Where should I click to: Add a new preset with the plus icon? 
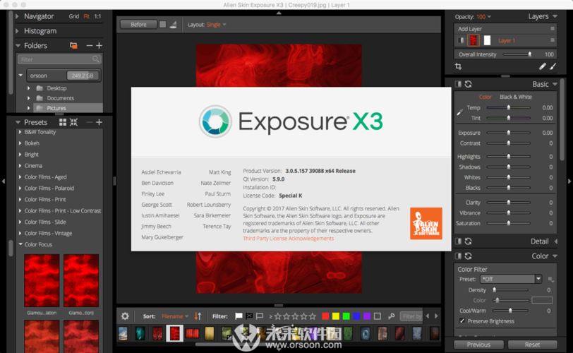(x=99, y=122)
